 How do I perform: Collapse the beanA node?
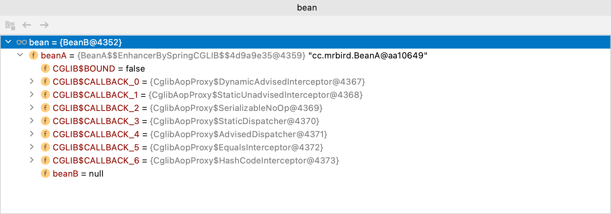(x=20, y=55)
